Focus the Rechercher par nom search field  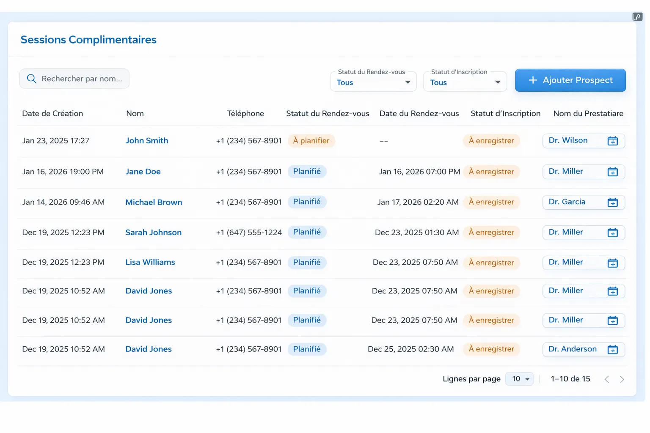click(x=74, y=79)
